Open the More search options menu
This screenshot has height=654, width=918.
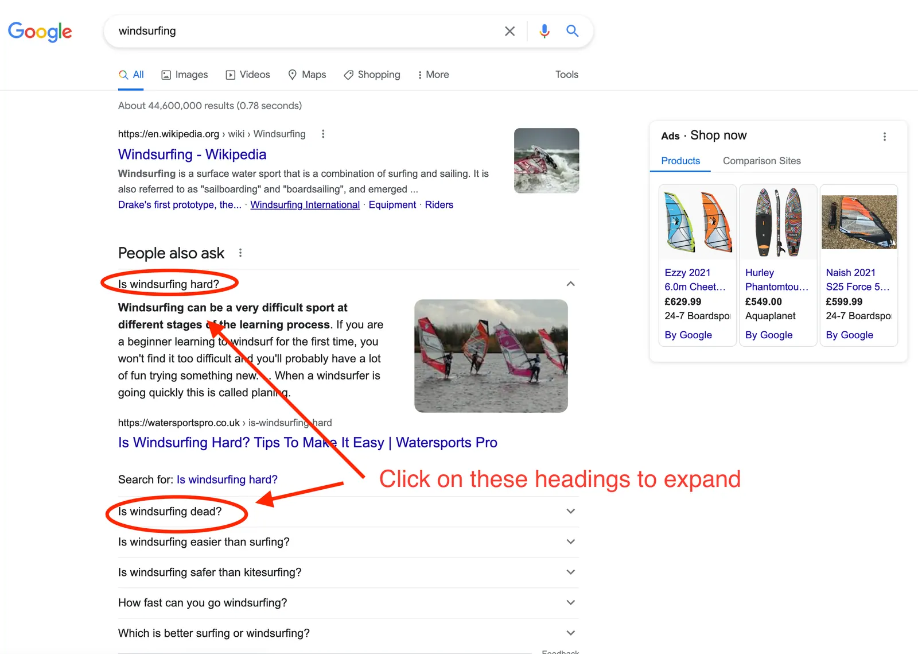[433, 75]
